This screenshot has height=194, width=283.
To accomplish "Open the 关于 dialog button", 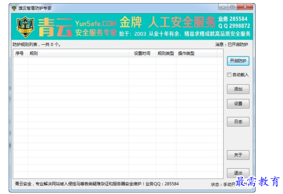I will 238,155.
